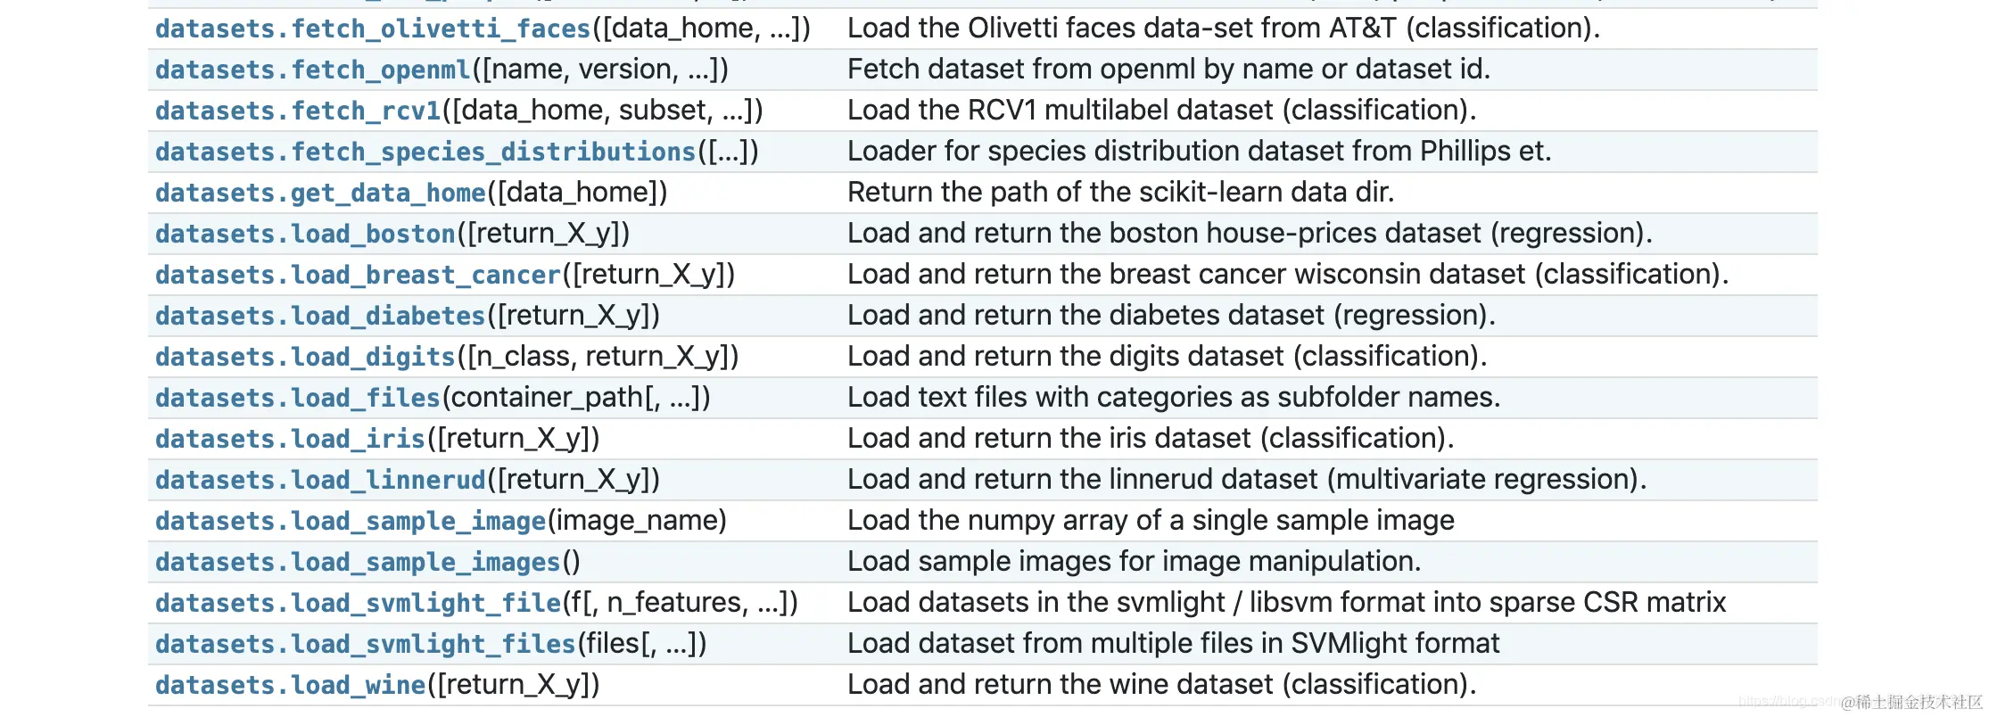This screenshot has width=1989, height=717.
Task: Click the datasets.load_files link
Action: pyautogui.click(x=298, y=399)
